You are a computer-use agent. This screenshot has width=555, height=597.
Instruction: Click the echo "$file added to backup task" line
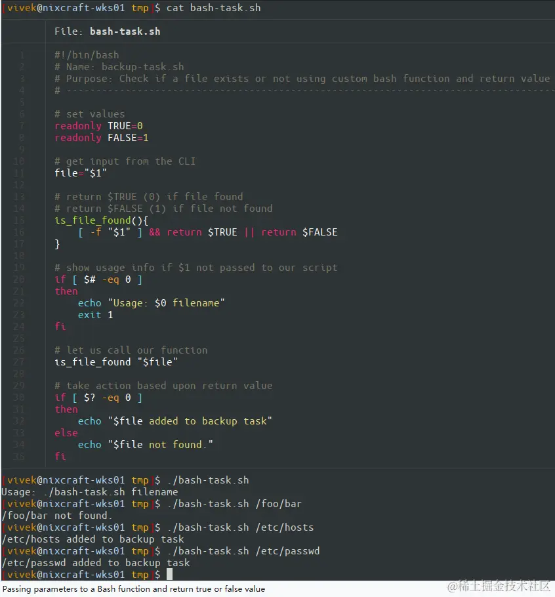coord(175,421)
